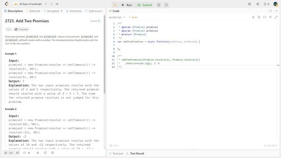The height and width of the screenshot is (158, 281).
Task: Open the help question mark icon
Action: point(53,153)
